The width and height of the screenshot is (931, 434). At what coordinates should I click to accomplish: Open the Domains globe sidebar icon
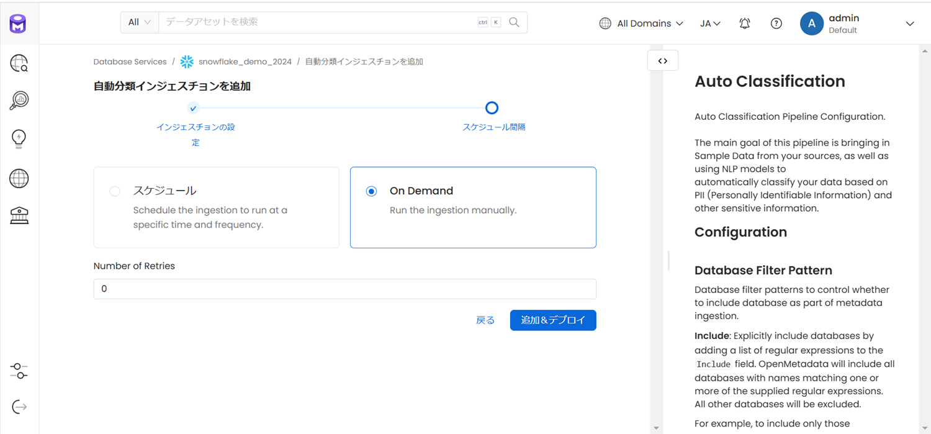(x=19, y=178)
